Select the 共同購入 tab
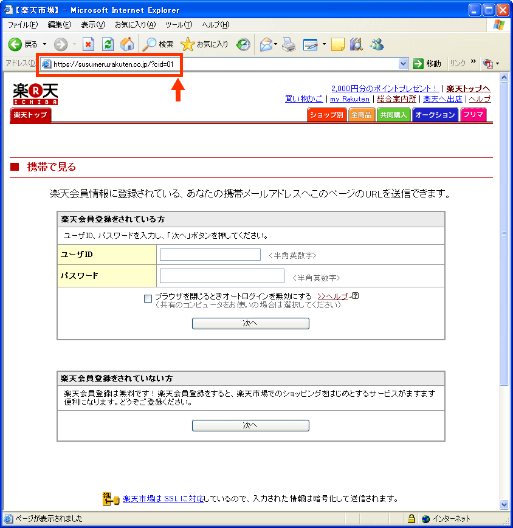Image resolution: width=513 pixels, height=528 pixels. click(x=393, y=115)
